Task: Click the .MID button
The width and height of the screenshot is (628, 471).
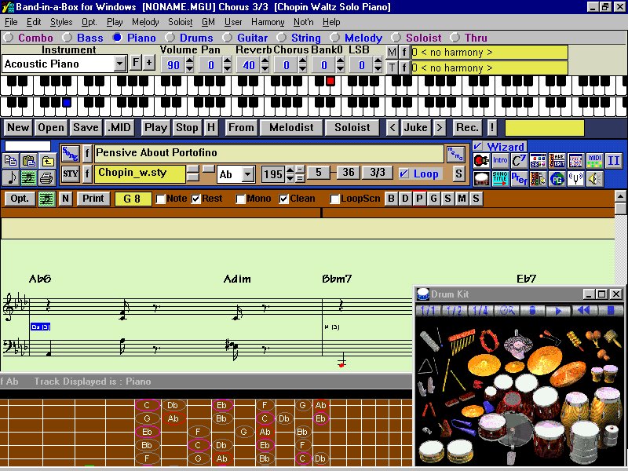Action: click(119, 128)
